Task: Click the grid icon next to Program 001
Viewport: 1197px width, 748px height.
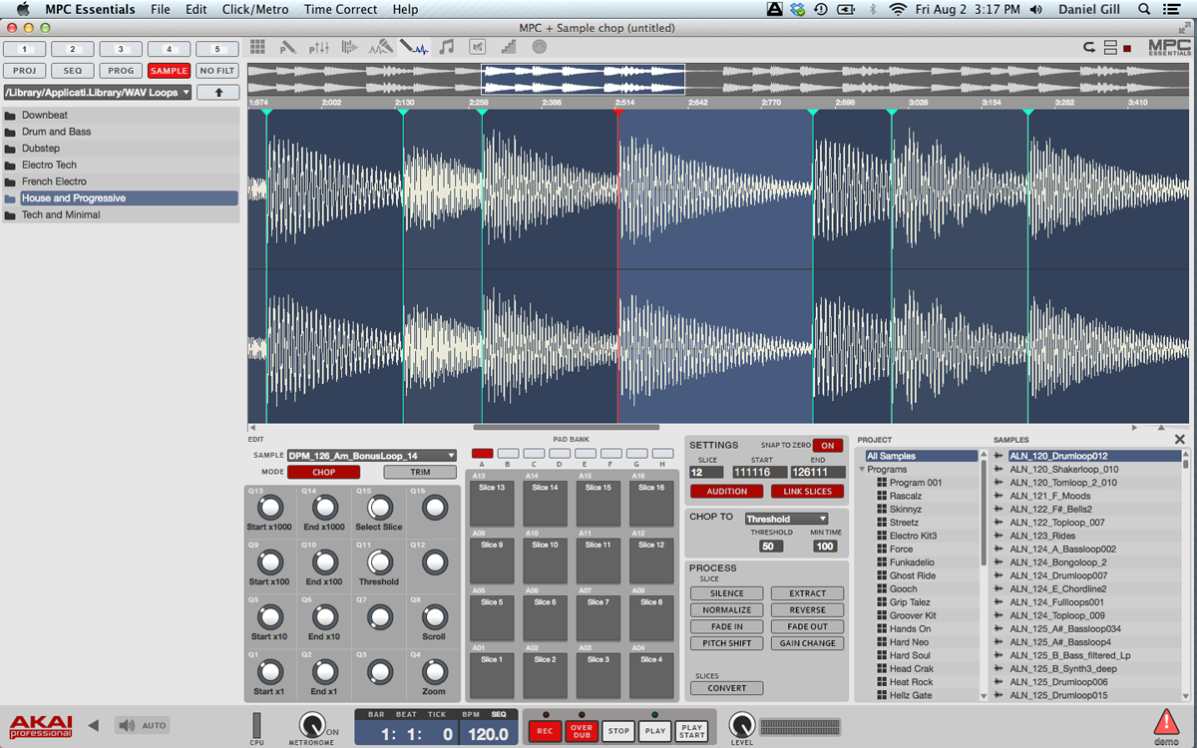Action: [x=882, y=483]
